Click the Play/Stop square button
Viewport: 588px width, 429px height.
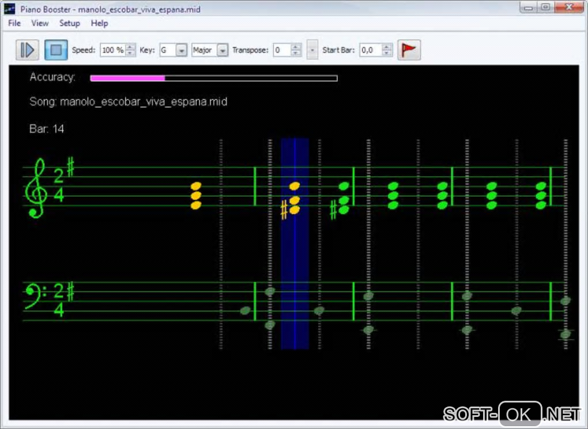click(x=56, y=50)
